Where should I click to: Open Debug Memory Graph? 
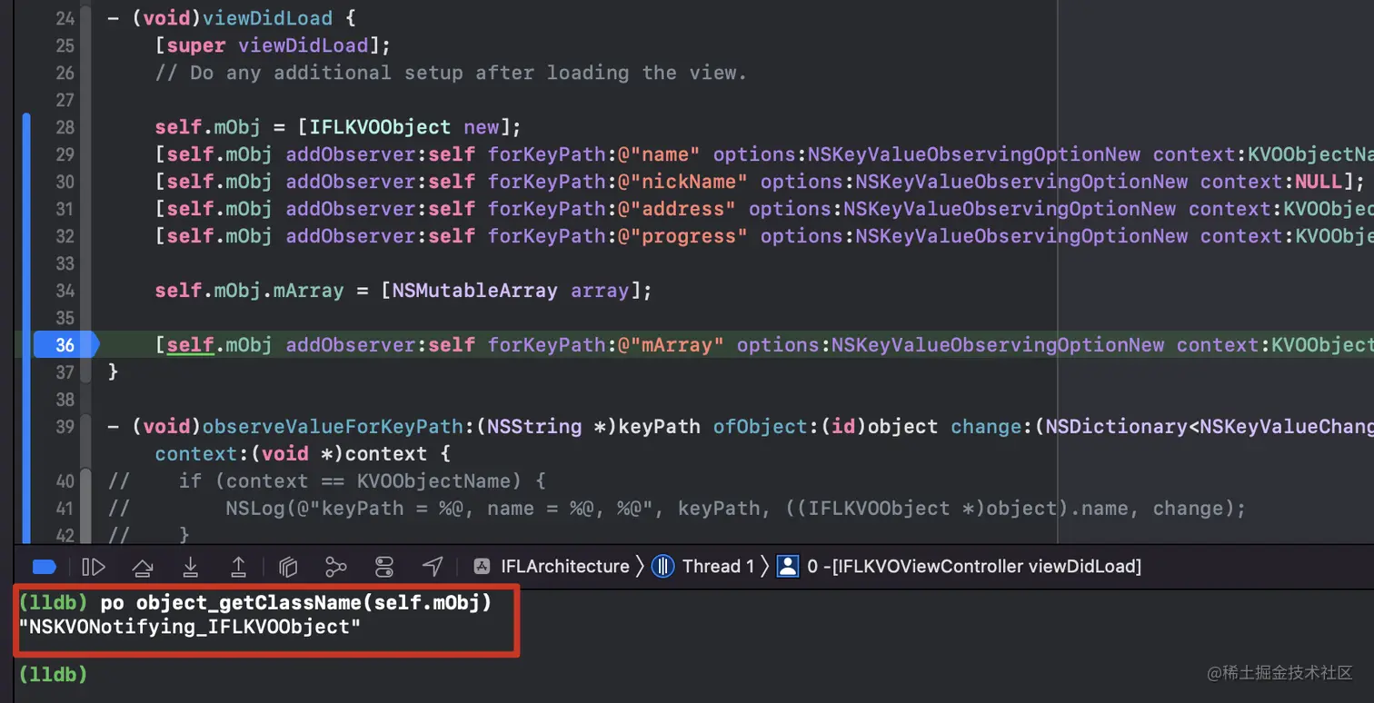(336, 567)
